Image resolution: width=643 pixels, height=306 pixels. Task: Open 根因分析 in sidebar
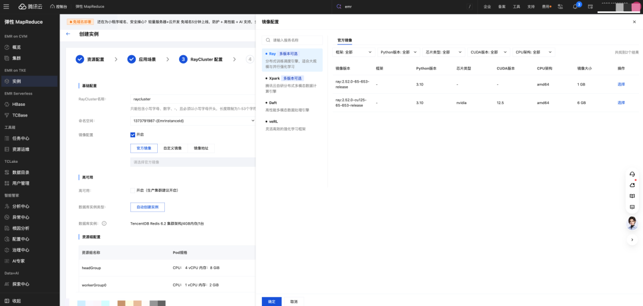(20, 228)
